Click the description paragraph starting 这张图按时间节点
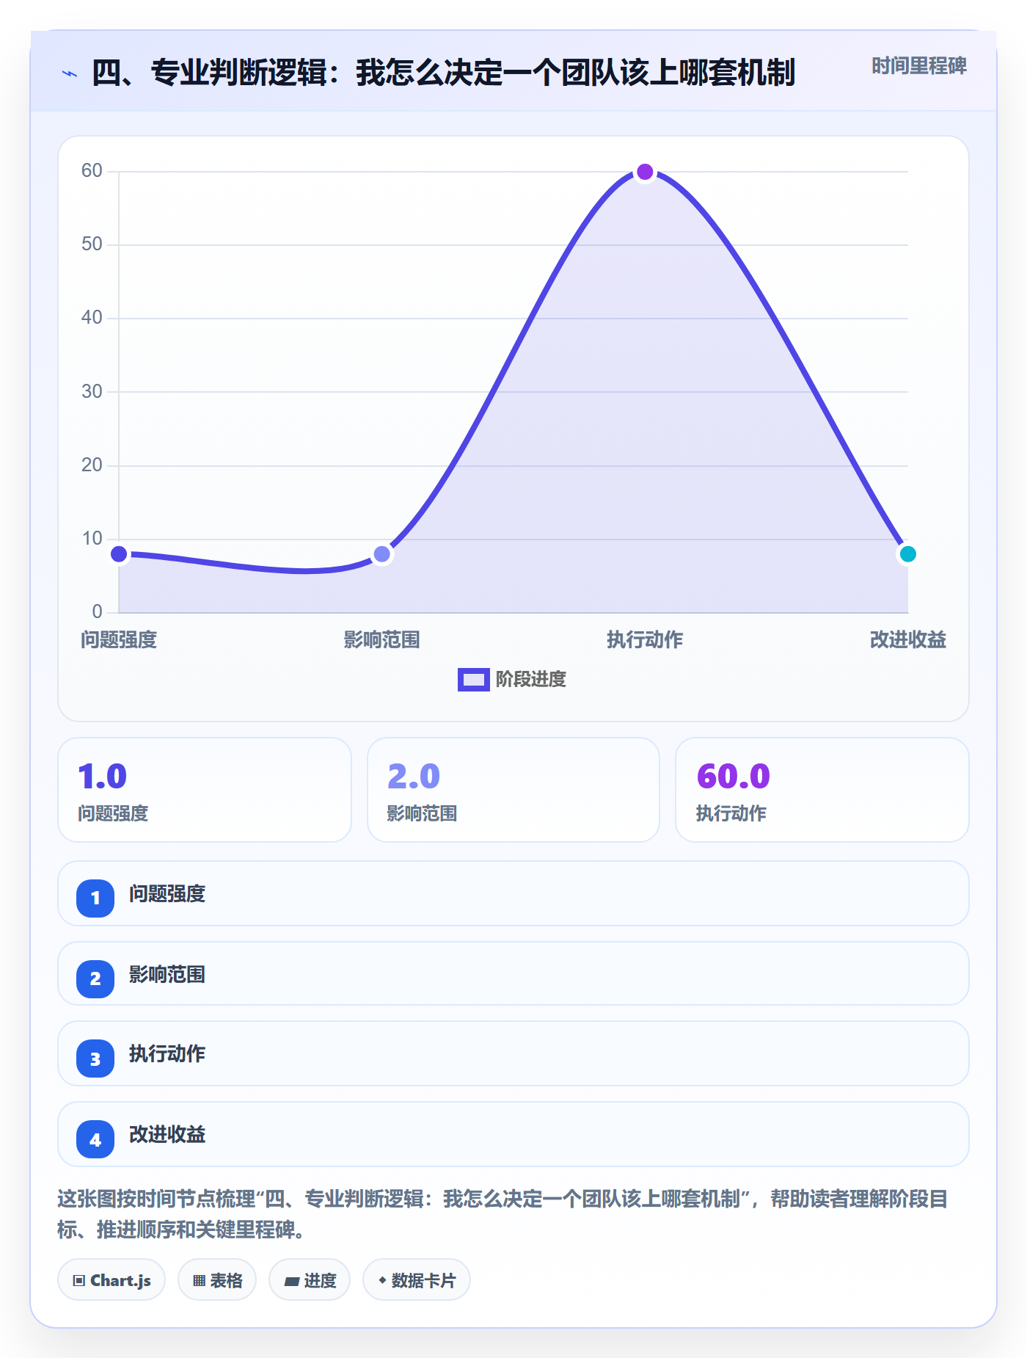The image size is (1027, 1358). coord(503,1214)
